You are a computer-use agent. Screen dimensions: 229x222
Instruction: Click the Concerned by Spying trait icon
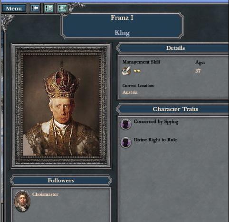[126, 124]
